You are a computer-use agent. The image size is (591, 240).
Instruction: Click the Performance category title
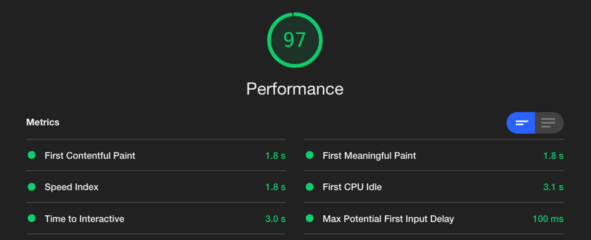point(295,89)
